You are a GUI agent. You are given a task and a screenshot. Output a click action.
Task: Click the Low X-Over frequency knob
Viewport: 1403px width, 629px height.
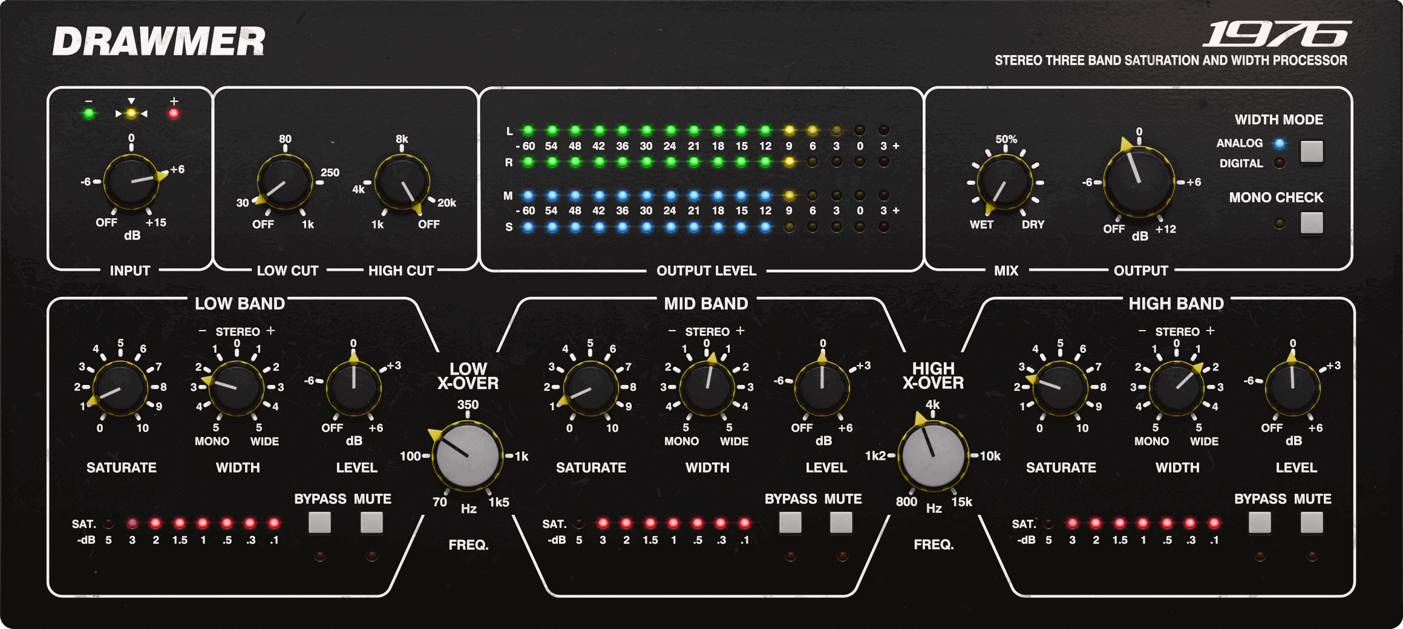468,456
